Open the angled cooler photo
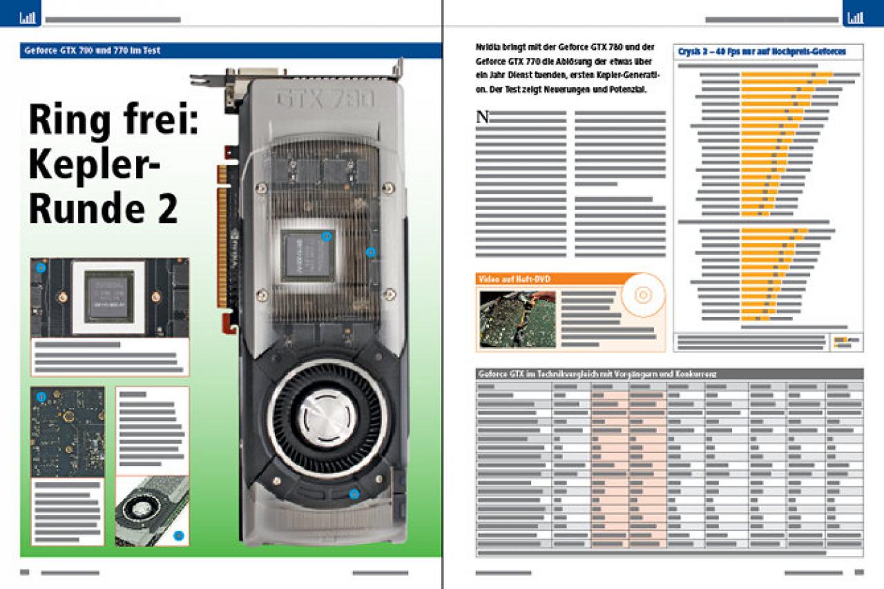This screenshot has height=589, width=884. (x=152, y=512)
